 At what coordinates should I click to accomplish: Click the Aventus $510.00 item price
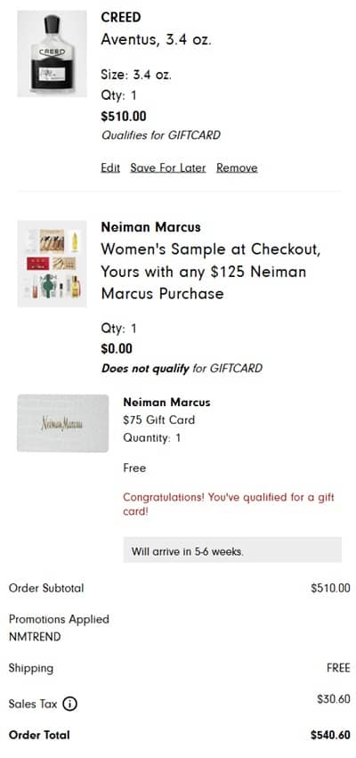point(124,117)
